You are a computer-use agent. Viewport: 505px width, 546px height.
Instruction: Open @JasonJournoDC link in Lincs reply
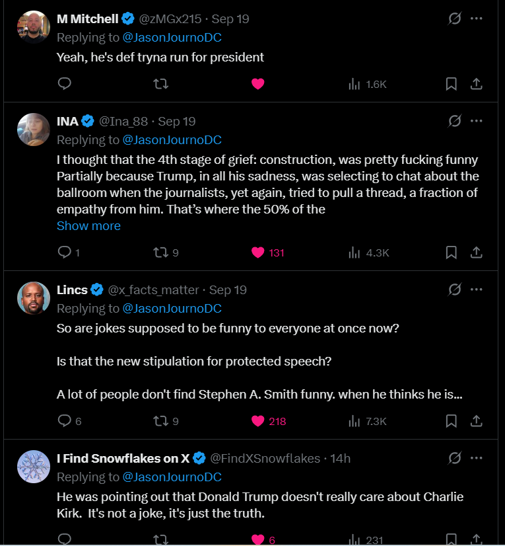click(x=172, y=308)
